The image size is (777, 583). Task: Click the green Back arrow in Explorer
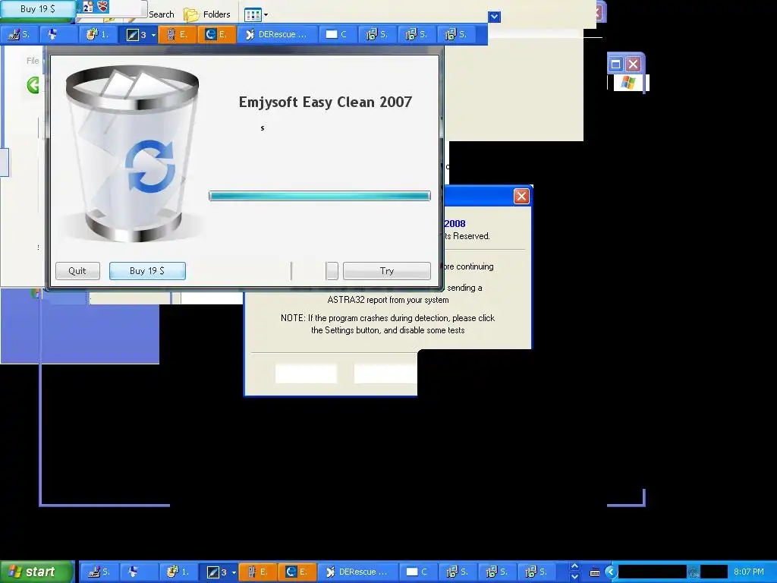click(x=33, y=85)
